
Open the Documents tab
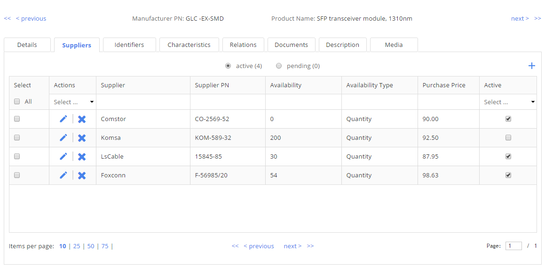291,45
